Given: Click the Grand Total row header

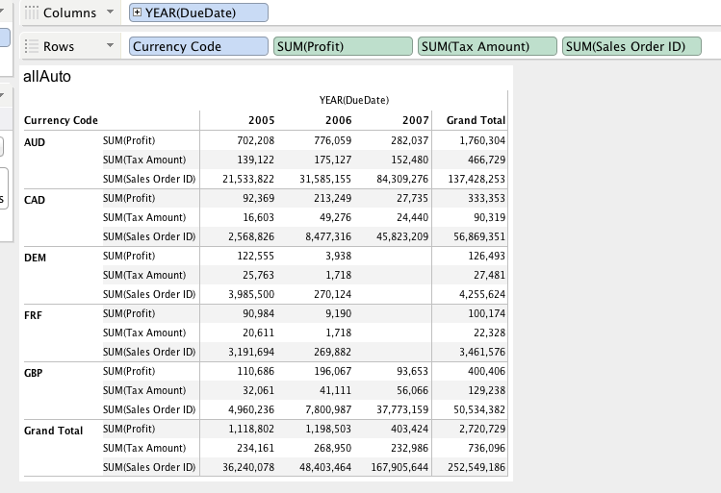Looking at the screenshot, I should coord(54,431).
